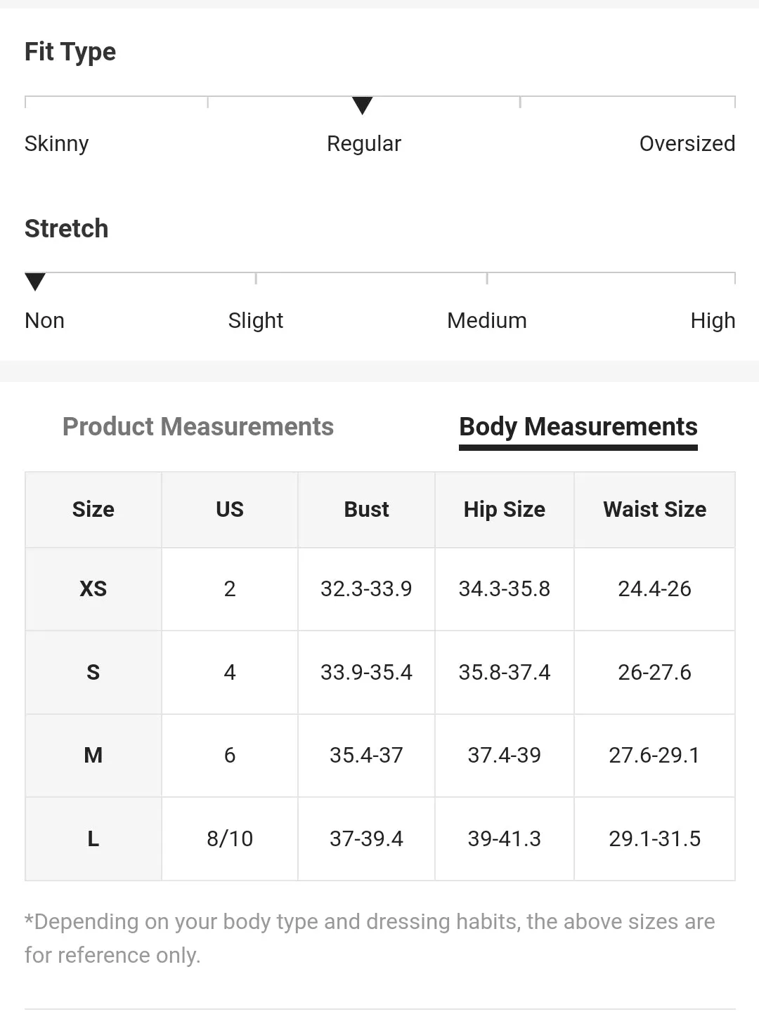Select the XS size row header
The width and height of the screenshot is (759, 1014).
pyautogui.click(x=93, y=588)
